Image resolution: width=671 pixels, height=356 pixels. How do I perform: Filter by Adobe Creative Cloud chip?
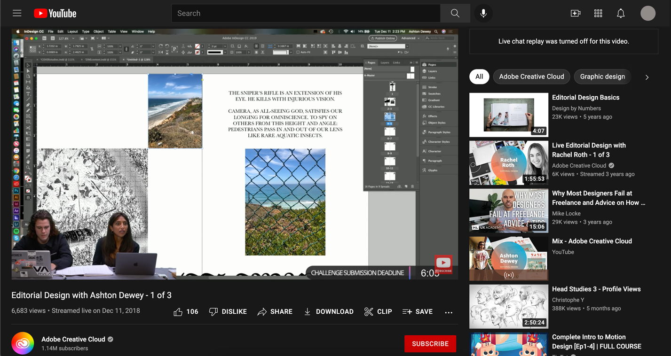[x=531, y=77]
